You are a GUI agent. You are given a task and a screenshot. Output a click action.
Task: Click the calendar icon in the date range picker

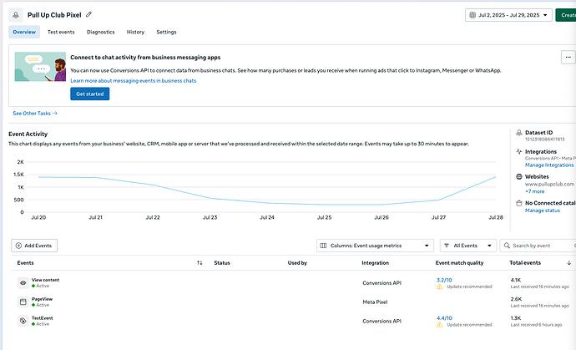point(472,15)
